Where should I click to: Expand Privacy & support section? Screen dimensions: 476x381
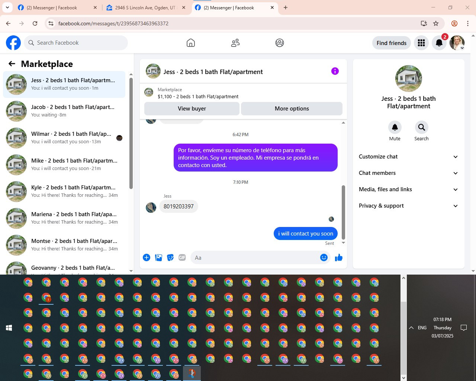(408, 206)
